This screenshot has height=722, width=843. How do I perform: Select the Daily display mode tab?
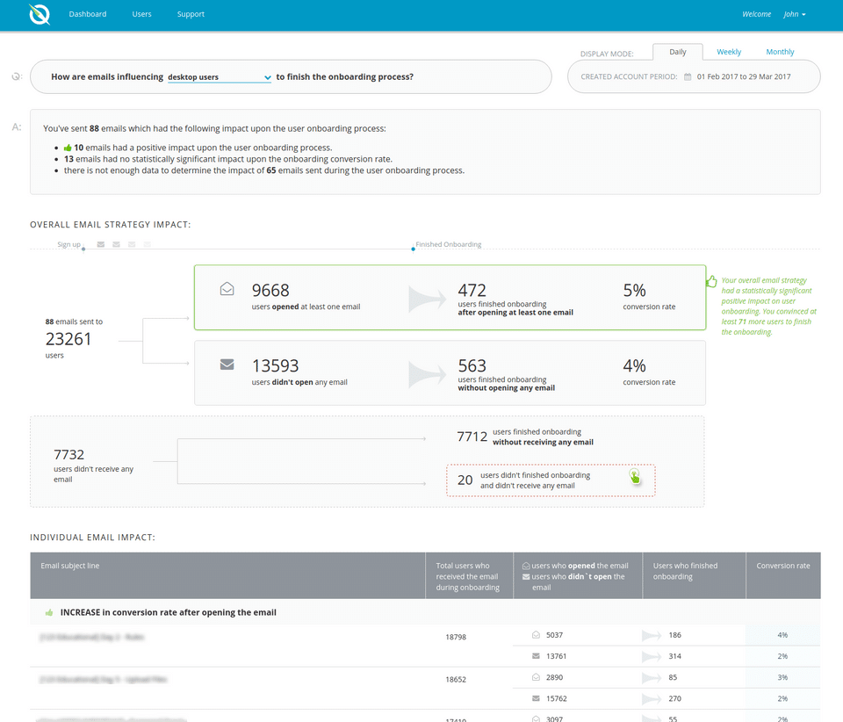(x=677, y=52)
